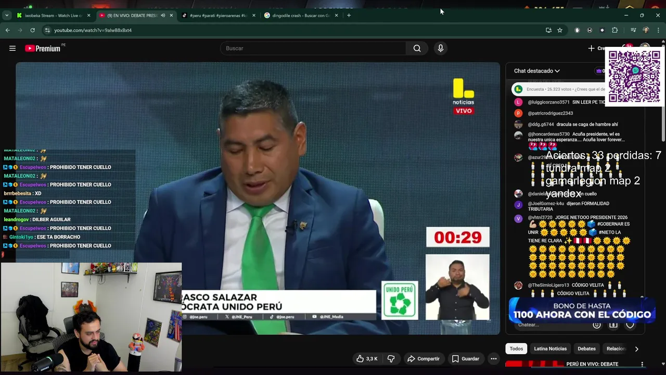Navigate back in the browser
Viewport: 666px width, 375px height.
coord(7,30)
